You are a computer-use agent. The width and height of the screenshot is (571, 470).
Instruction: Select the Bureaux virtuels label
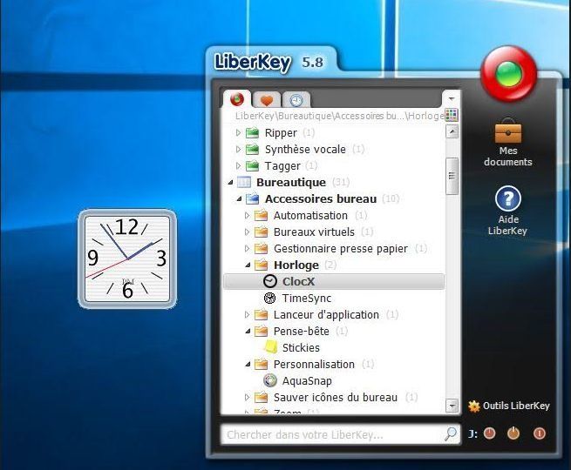click(314, 232)
